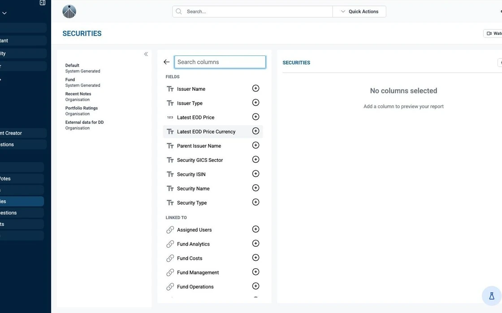Select the Parent Issuer Name field
Image resolution: width=502 pixels, height=313 pixels.
pos(213,146)
